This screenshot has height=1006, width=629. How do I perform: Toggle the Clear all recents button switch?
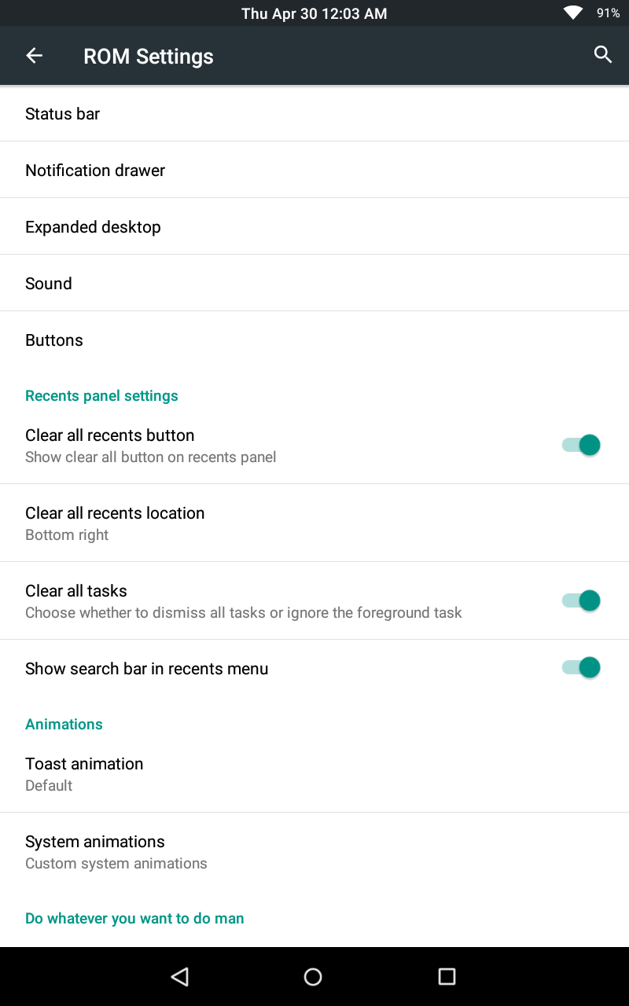click(581, 445)
